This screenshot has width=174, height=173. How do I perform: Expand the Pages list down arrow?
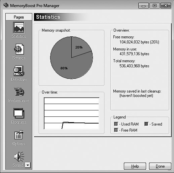coord(28,165)
